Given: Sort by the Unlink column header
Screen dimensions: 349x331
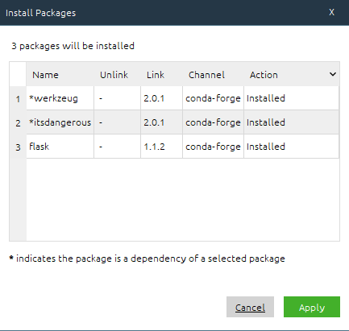Looking at the screenshot, I should (117, 74).
